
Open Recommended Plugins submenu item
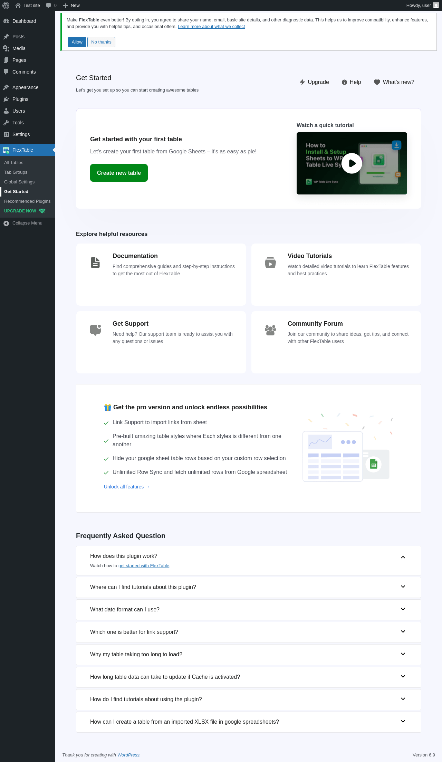(x=28, y=201)
